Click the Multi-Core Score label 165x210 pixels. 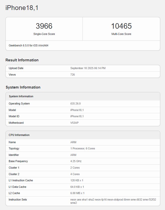click(121, 34)
